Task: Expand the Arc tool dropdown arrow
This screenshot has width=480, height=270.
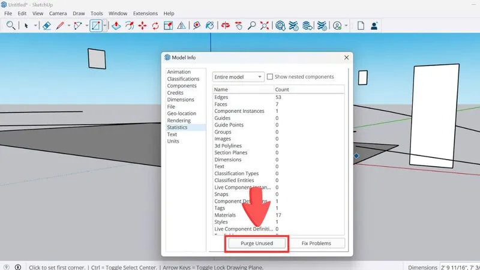Action: (86, 26)
